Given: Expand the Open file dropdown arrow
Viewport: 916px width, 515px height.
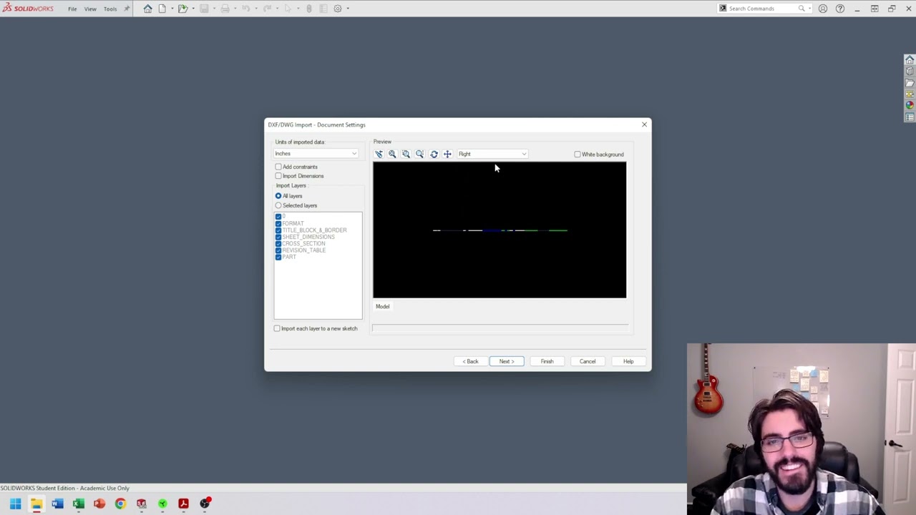Looking at the screenshot, I should (x=193, y=9).
